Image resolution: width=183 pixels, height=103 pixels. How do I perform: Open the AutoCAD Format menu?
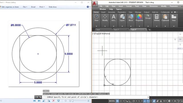[x=129, y=6]
